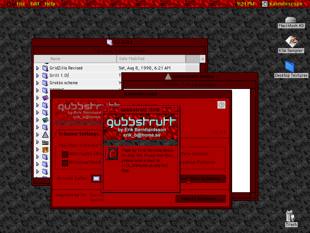Open the Accent Color popup
The height and width of the screenshot is (233, 310).
(x=96, y=179)
